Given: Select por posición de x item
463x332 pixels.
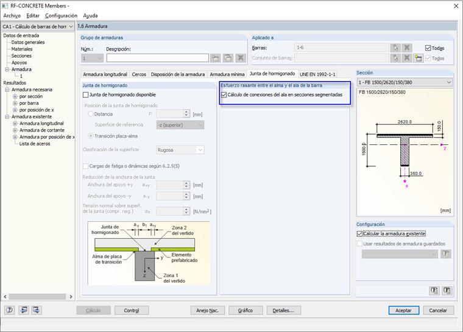Looking at the screenshot, I should (37, 110).
